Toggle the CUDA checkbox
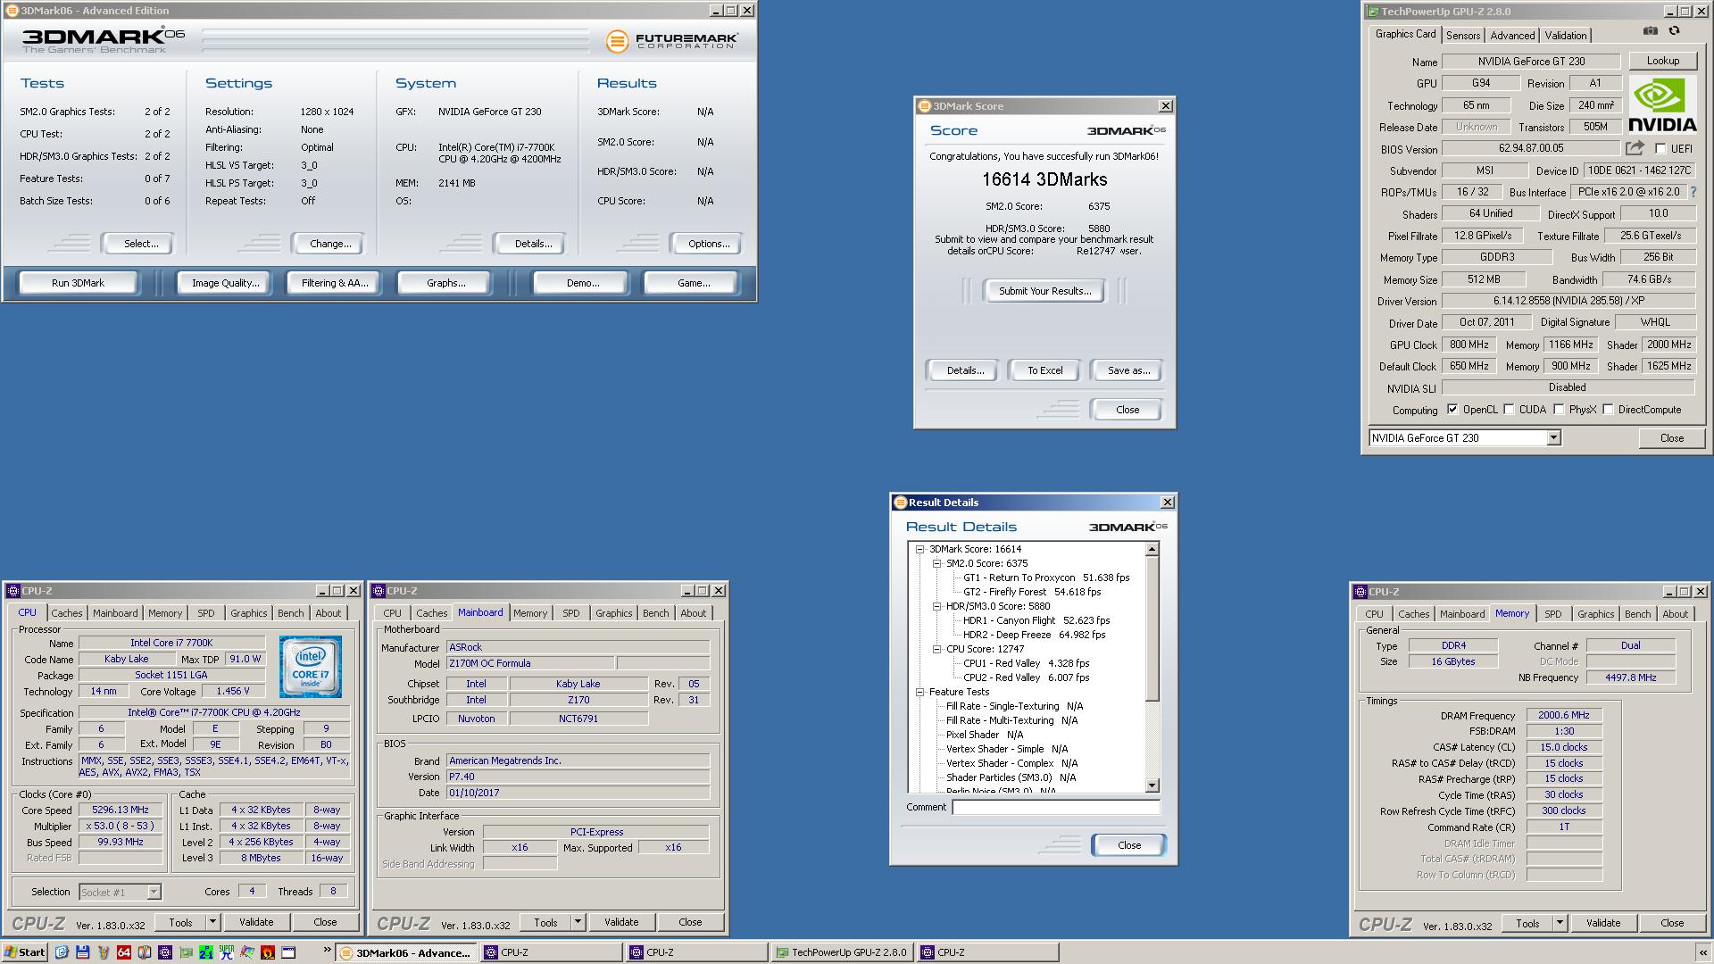 coord(1509,410)
